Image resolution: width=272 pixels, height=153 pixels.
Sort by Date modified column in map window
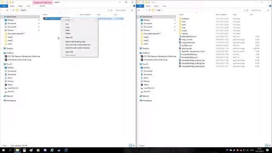[x=221, y=14]
